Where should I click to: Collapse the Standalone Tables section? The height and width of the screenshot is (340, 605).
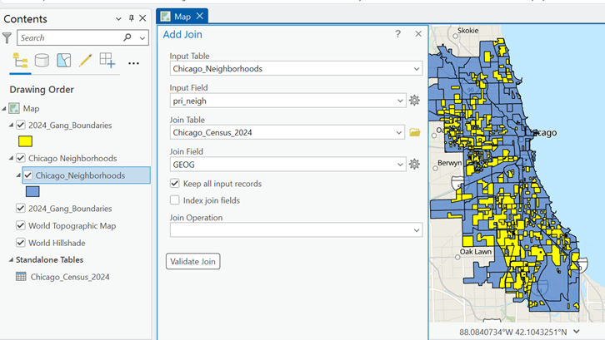click(12, 260)
